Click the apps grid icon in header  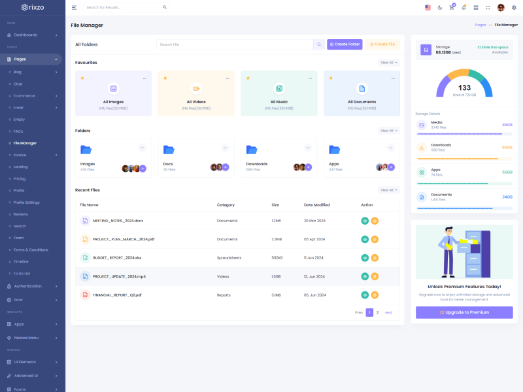point(476,7)
